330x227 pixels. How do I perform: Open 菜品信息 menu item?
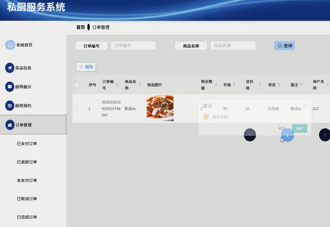tap(23, 68)
